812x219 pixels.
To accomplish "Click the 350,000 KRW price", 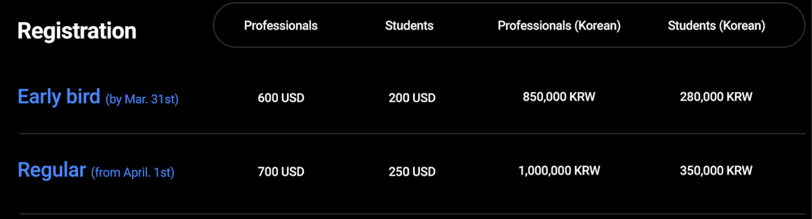I will click(716, 170).
